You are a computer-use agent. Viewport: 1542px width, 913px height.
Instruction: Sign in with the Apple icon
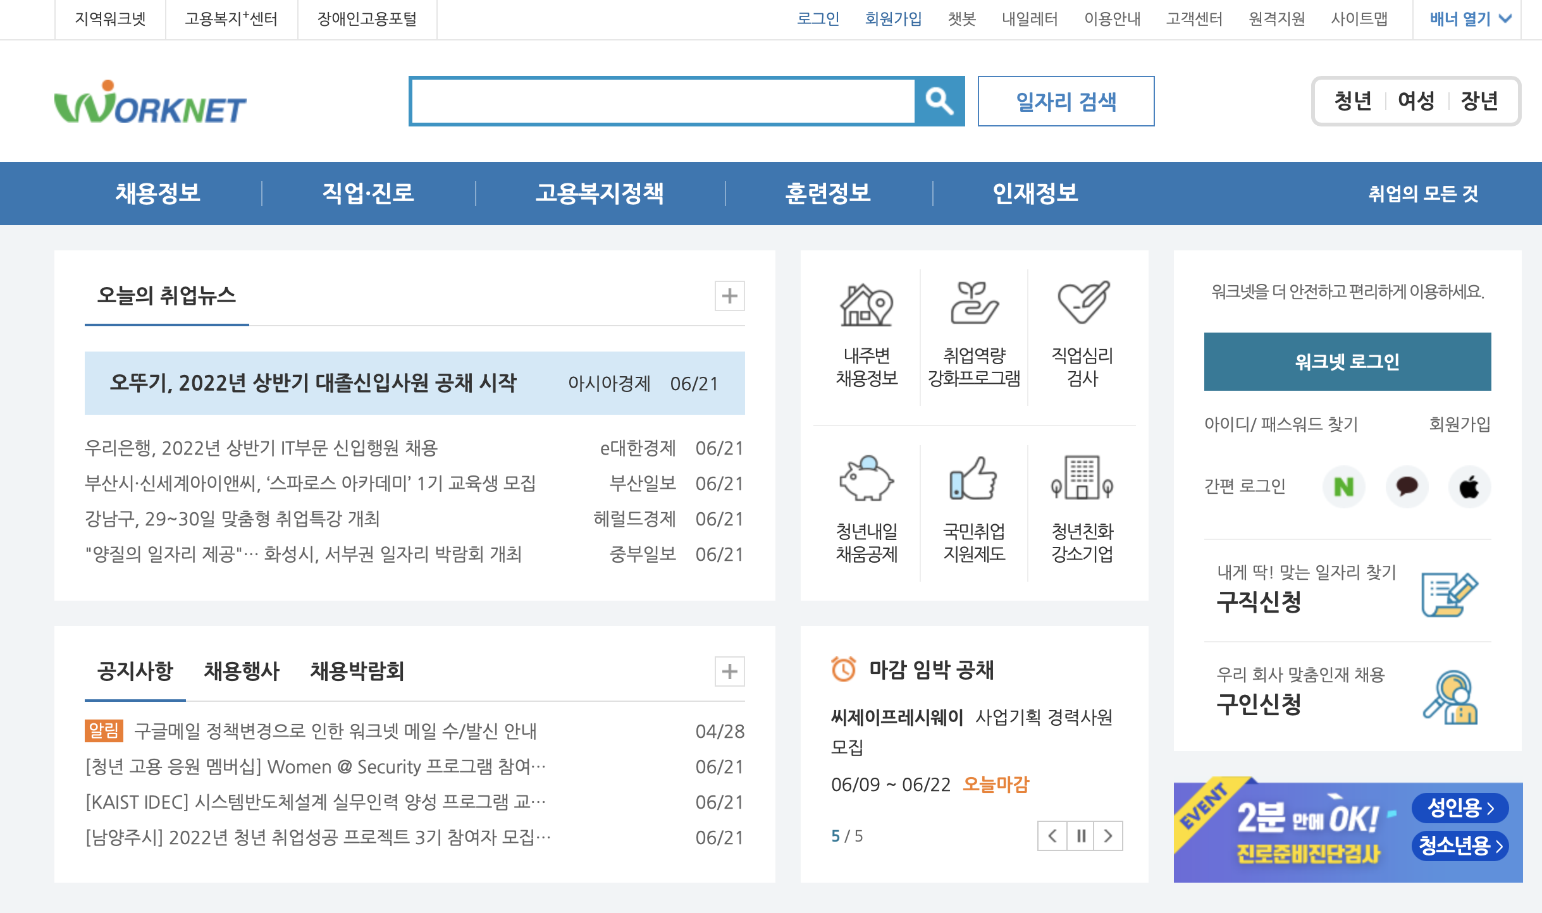(1469, 487)
